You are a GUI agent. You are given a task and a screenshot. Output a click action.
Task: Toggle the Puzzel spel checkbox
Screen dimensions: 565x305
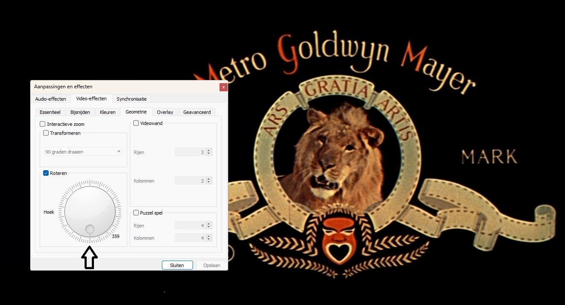tap(136, 213)
